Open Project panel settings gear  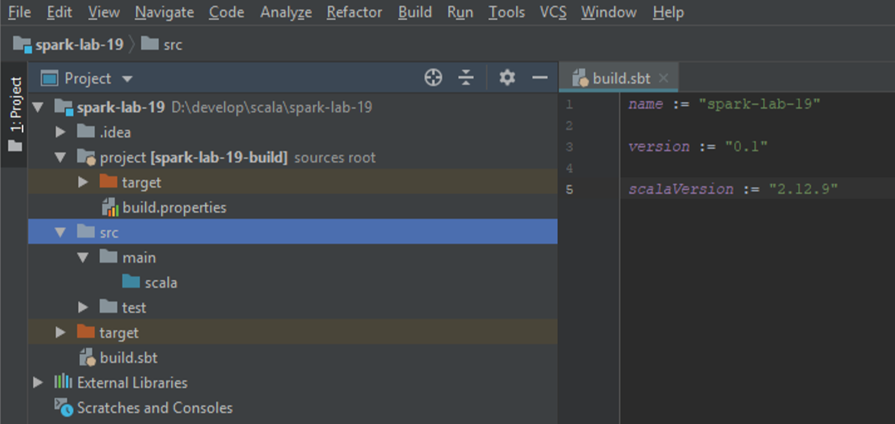pyautogui.click(x=507, y=78)
